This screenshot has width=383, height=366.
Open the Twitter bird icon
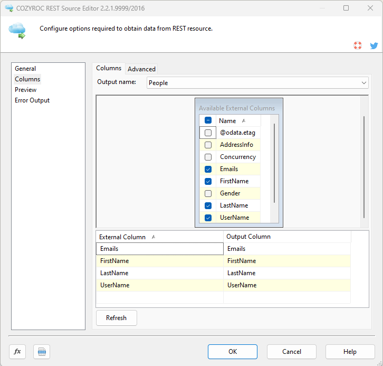(374, 45)
